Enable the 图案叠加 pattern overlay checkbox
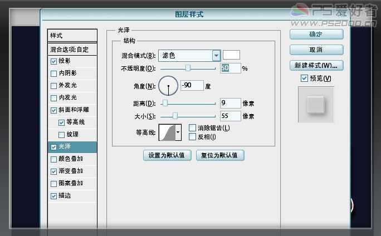Image resolution: width=381 pixels, height=236 pixels. (53, 184)
